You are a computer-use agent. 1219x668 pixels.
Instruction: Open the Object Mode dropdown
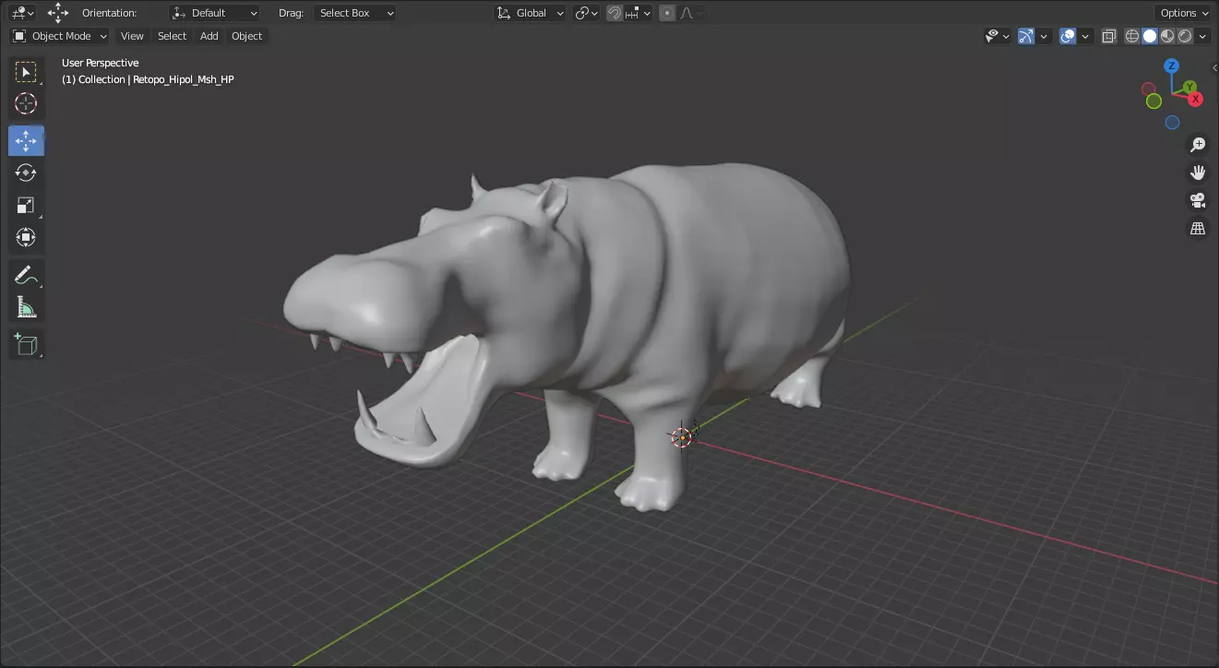click(60, 36)
